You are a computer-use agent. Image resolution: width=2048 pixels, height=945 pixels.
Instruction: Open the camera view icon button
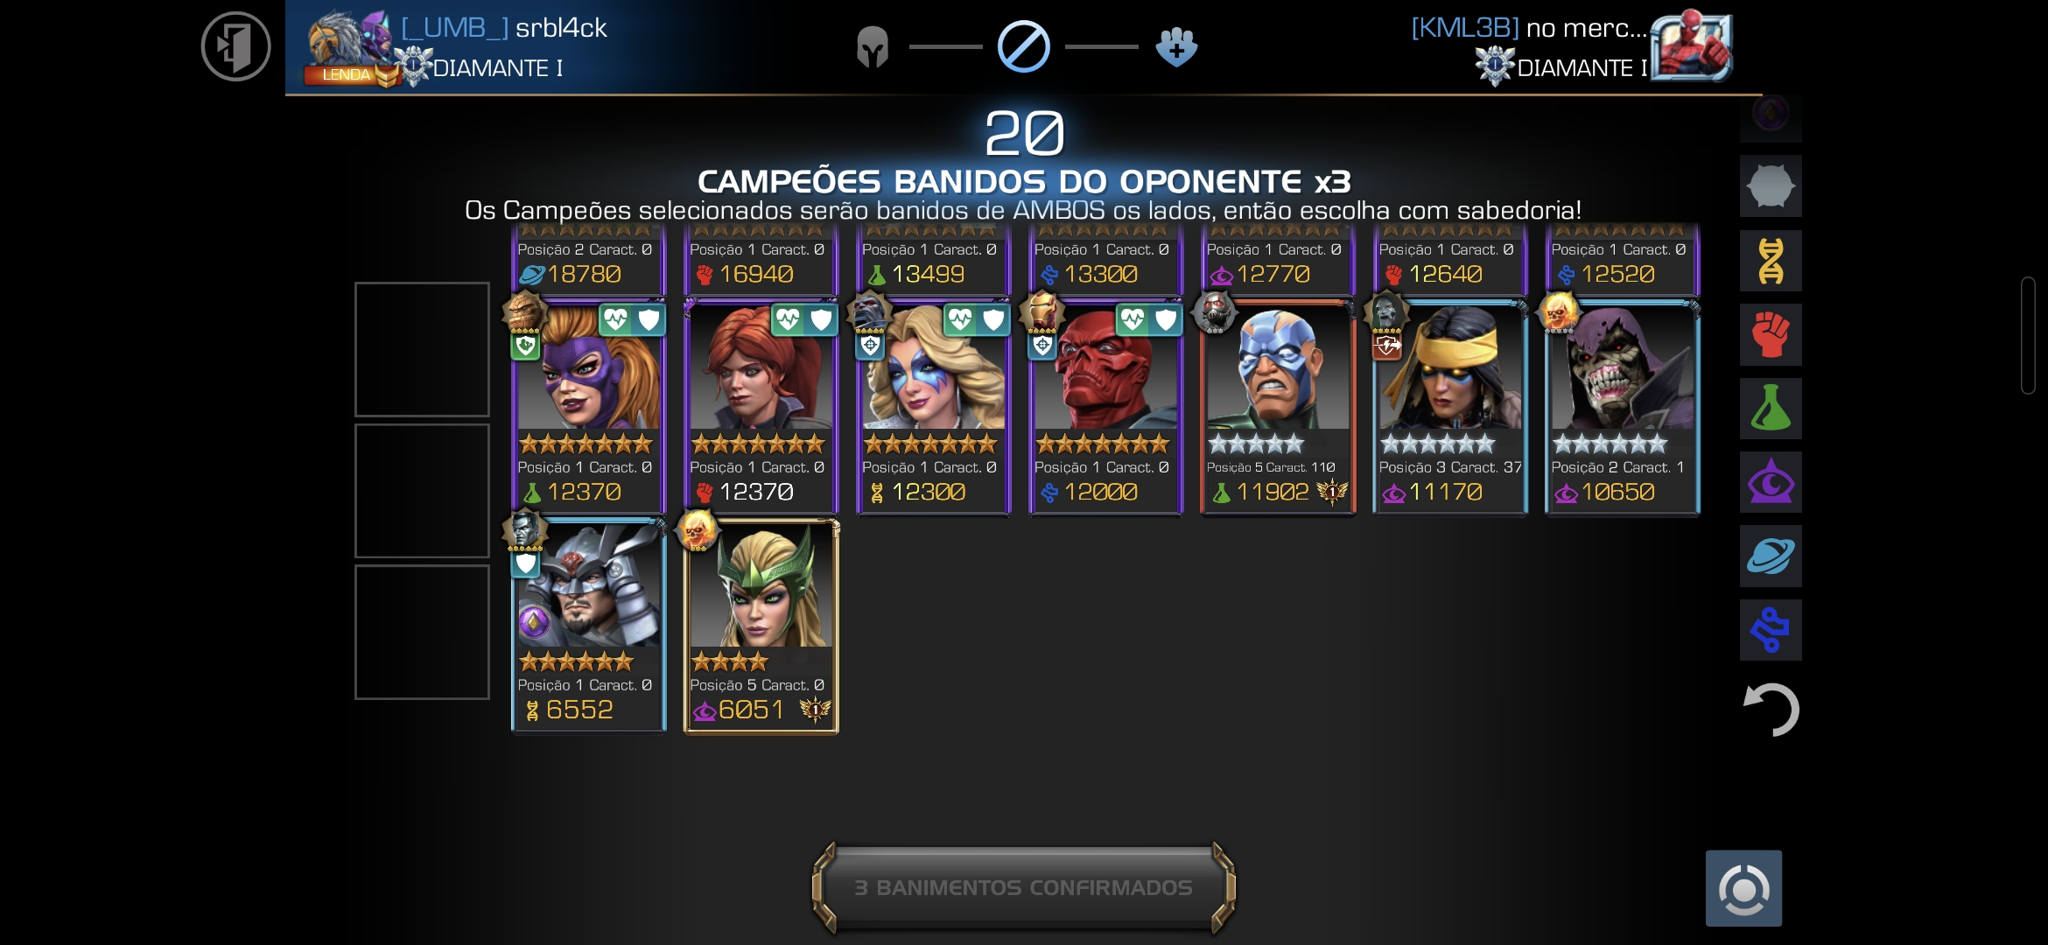[x=1743, y=888]
